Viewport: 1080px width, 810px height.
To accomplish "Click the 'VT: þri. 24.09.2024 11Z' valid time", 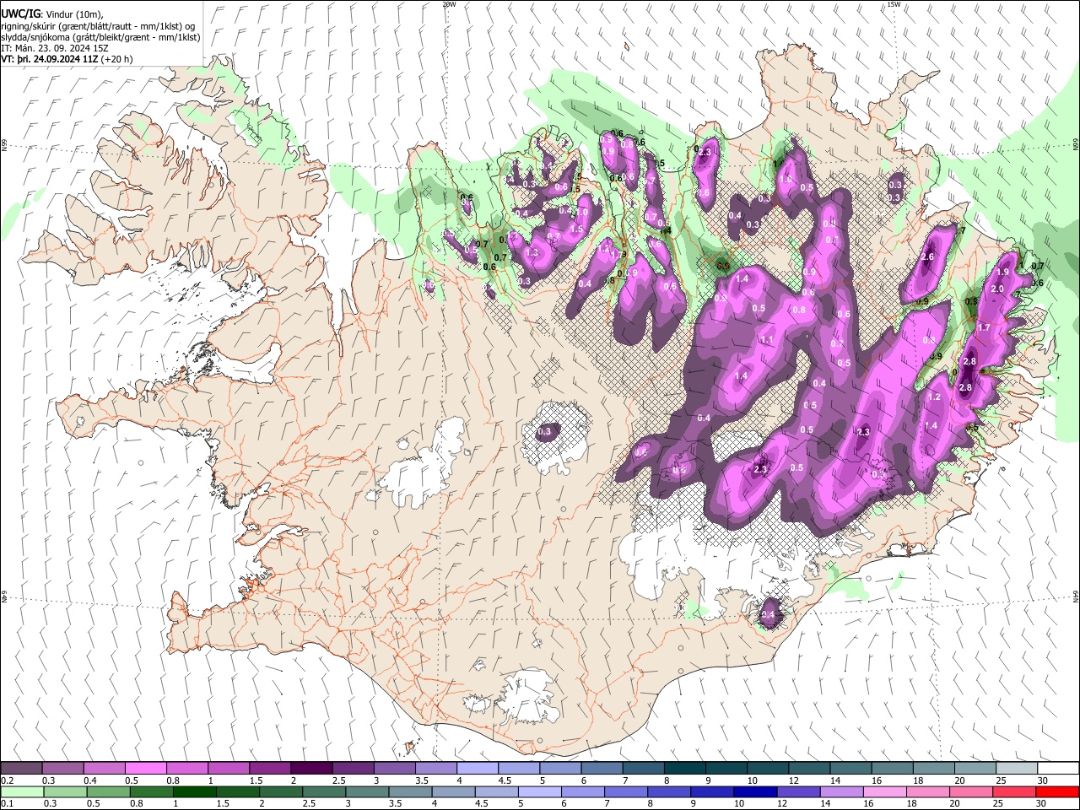I will pyautogui.click(x=49, y=59).
